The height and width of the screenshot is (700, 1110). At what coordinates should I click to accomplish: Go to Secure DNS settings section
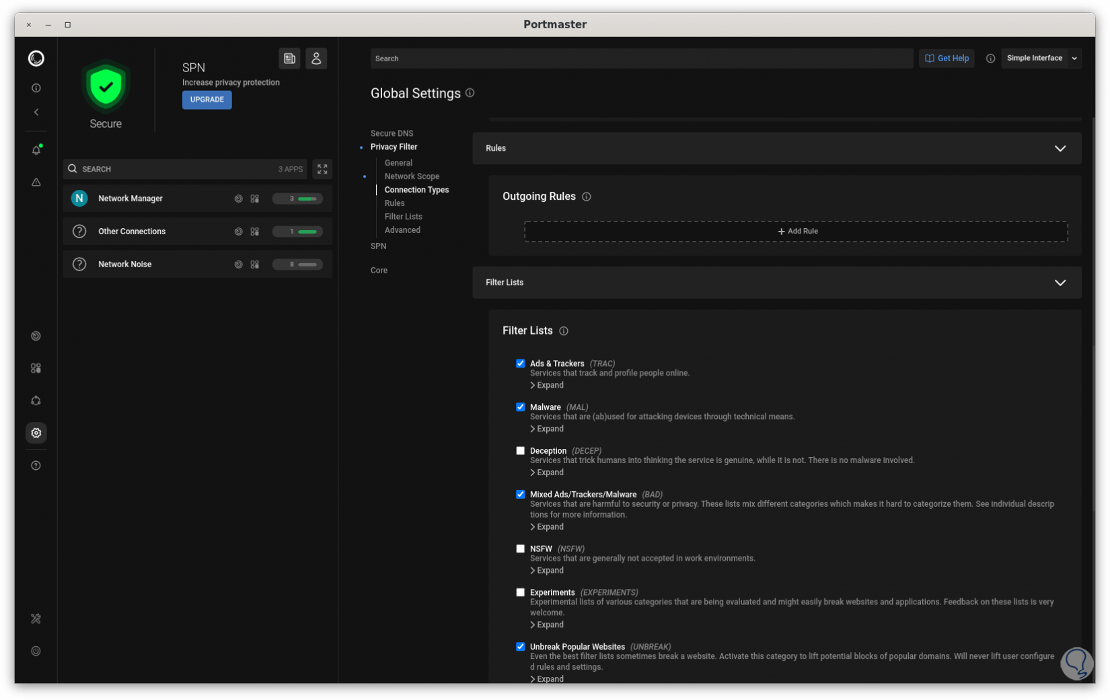(392, 133)
